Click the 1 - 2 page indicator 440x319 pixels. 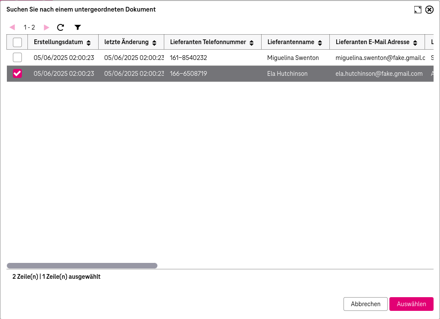(29, 27)
